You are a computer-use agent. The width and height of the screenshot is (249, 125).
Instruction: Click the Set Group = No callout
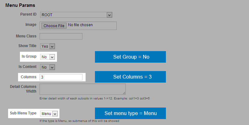click(130, 57)
